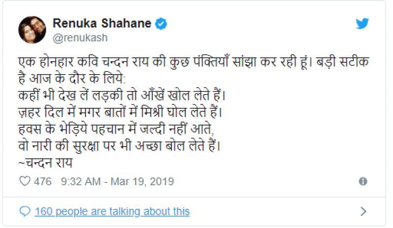Click the speech bubble conversation icon
Screen dimensions: 393x228
tap(25, 211)
